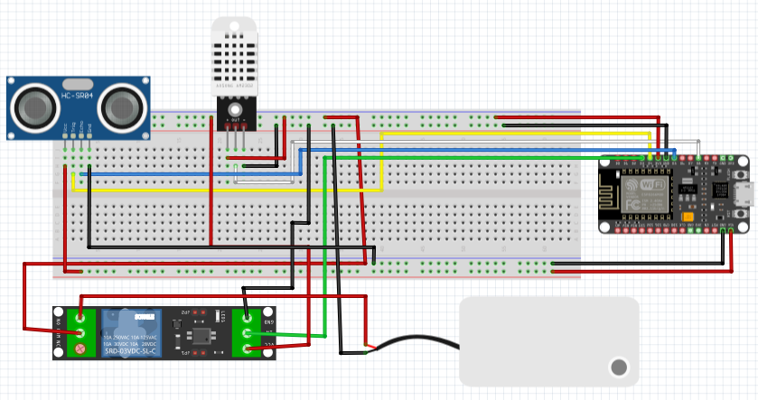Click the relay's IN signal screw terminal
This screenshot has height=400, width=758.
[x=247, y=333]
